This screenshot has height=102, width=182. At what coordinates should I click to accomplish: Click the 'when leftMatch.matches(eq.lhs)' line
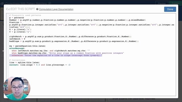(51, 51)
